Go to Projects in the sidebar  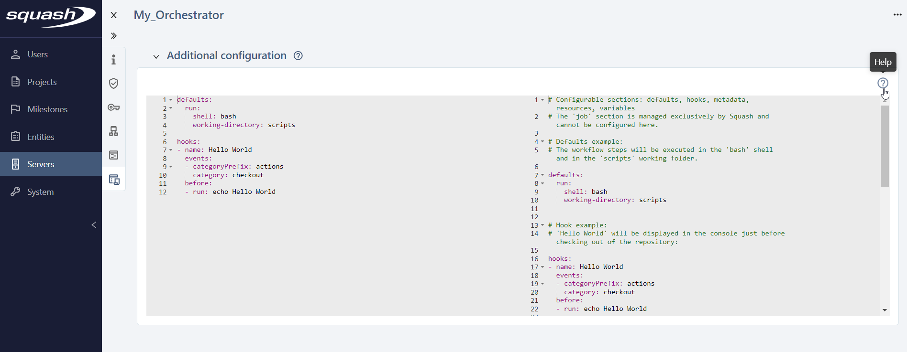tap(42, 82)
